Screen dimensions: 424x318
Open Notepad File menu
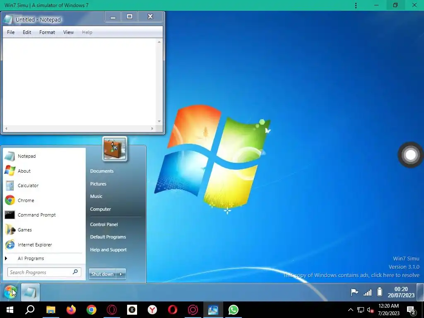point(11,32)
